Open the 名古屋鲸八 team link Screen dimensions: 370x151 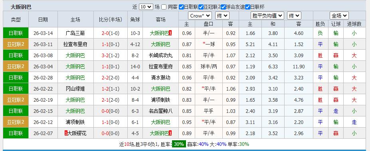(x=161, y=111)
